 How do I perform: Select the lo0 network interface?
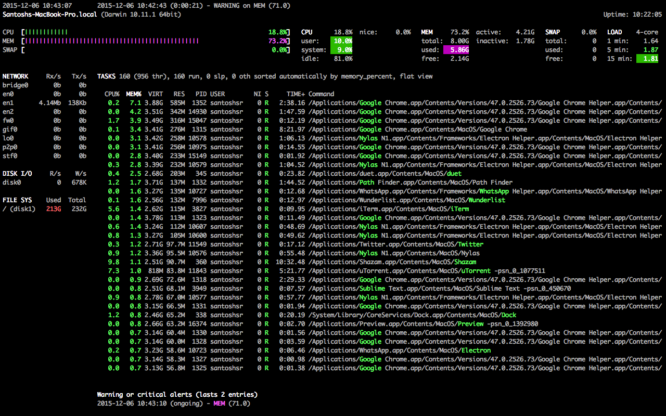click(x=8, y=138)
